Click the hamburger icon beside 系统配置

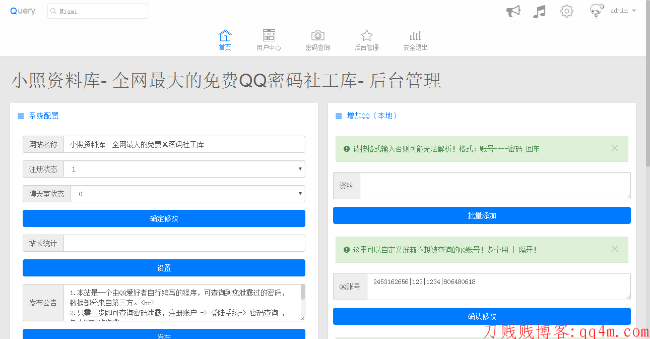[21, 116]
